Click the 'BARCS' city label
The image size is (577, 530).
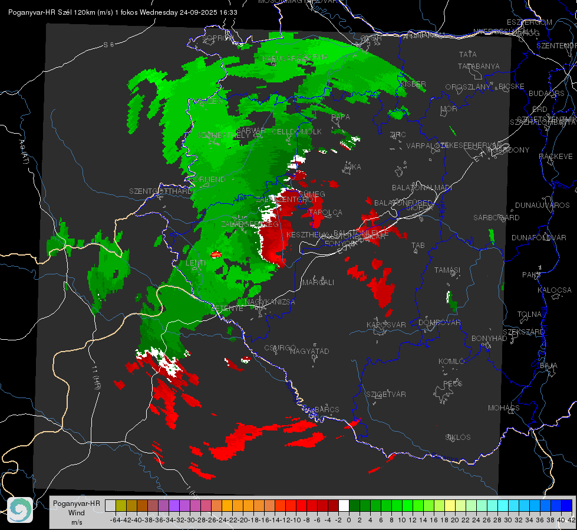coord(327,410)
